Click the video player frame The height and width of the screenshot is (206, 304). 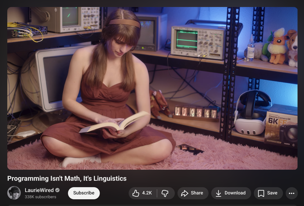tap(152, 88)
